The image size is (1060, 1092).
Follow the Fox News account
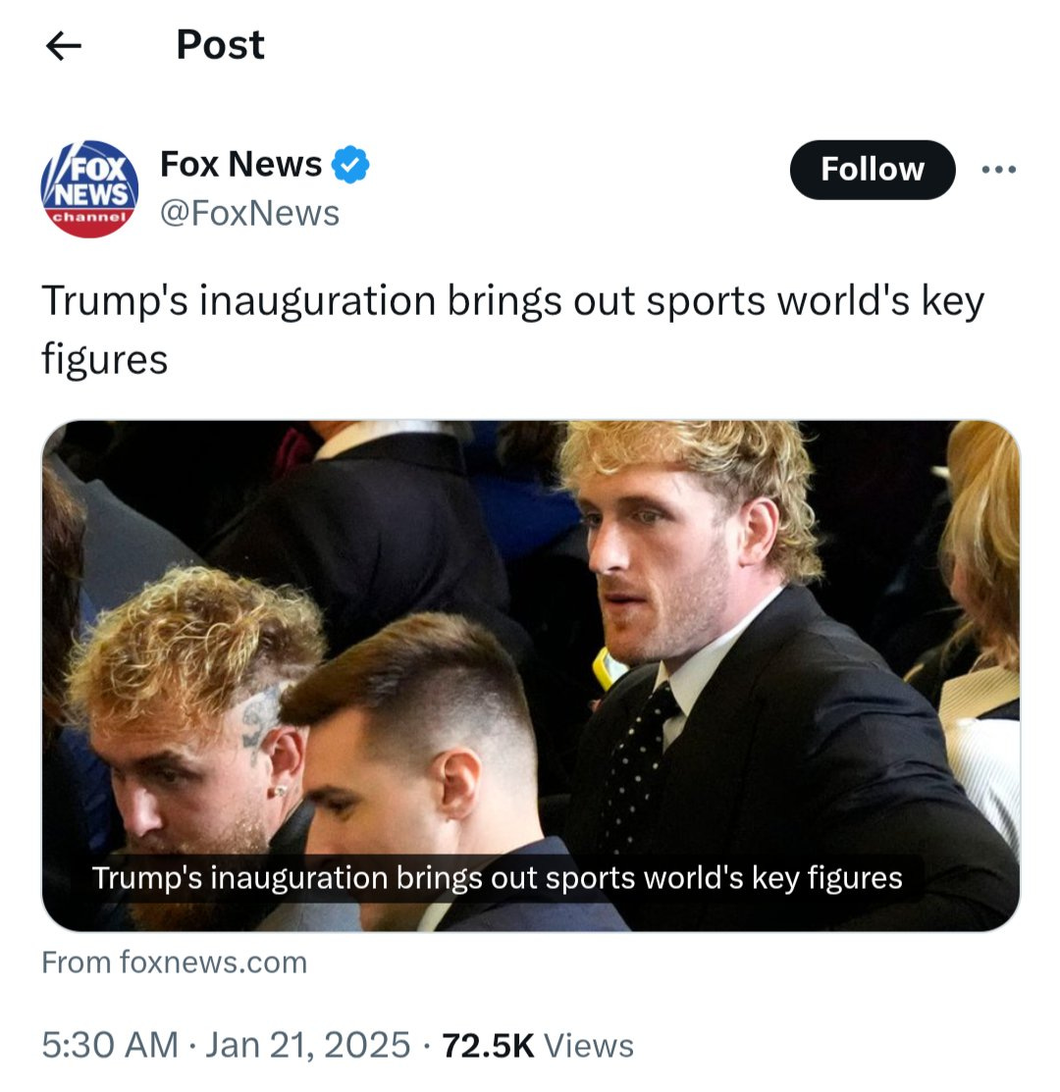pos(872,169)
